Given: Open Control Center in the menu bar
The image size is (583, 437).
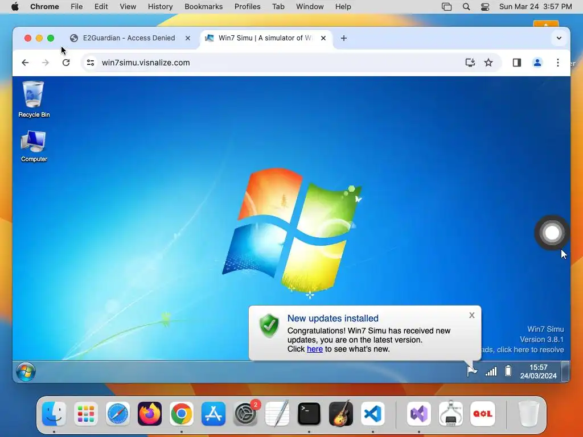Looking at the screenshot, I should [x=485, y=7].
